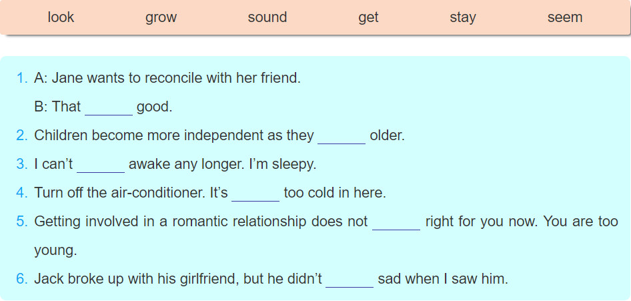Choose "stay" from the word bank
The image size is (631, 301).
click(x=463, y=18)
